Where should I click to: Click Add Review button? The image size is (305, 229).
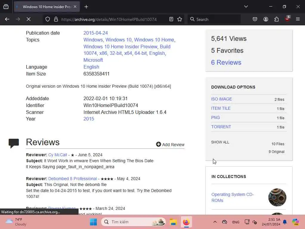click(170, 145)
